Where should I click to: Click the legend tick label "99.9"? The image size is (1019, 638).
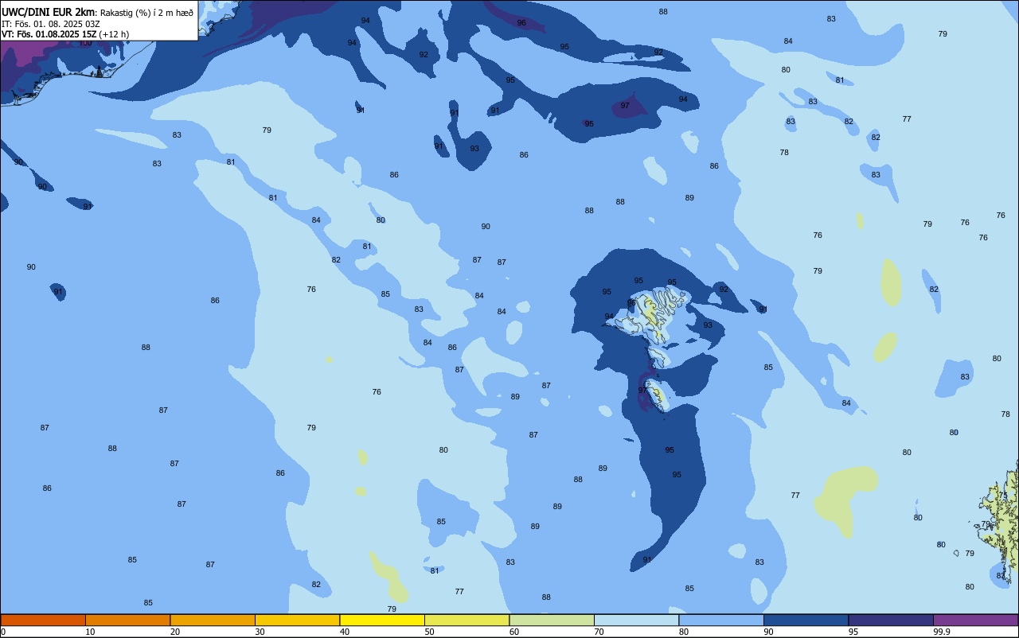click(942, 632)
